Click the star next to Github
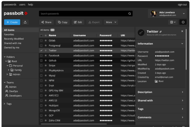The width and height of the screenshot is (191, 127). tap(46, 60)
